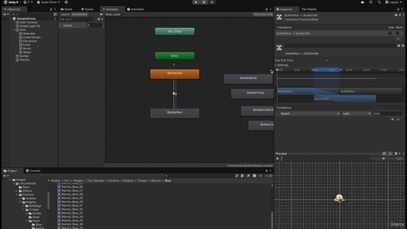Screen dimensions: 407x229
Task: Toggle the Has Exit Time checkbox
Action: coord(326,60)
